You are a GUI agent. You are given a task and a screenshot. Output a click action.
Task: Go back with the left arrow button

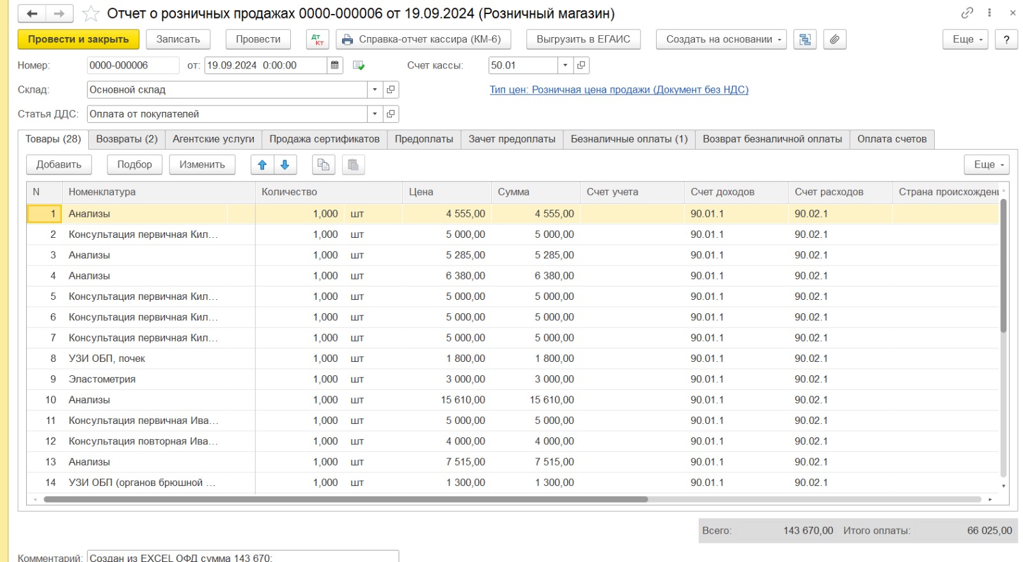point(32,13)
